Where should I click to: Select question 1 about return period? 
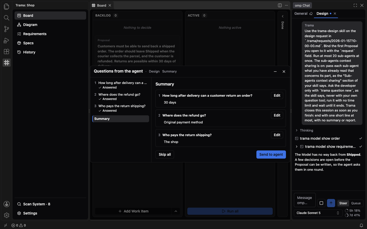point(121,85)
